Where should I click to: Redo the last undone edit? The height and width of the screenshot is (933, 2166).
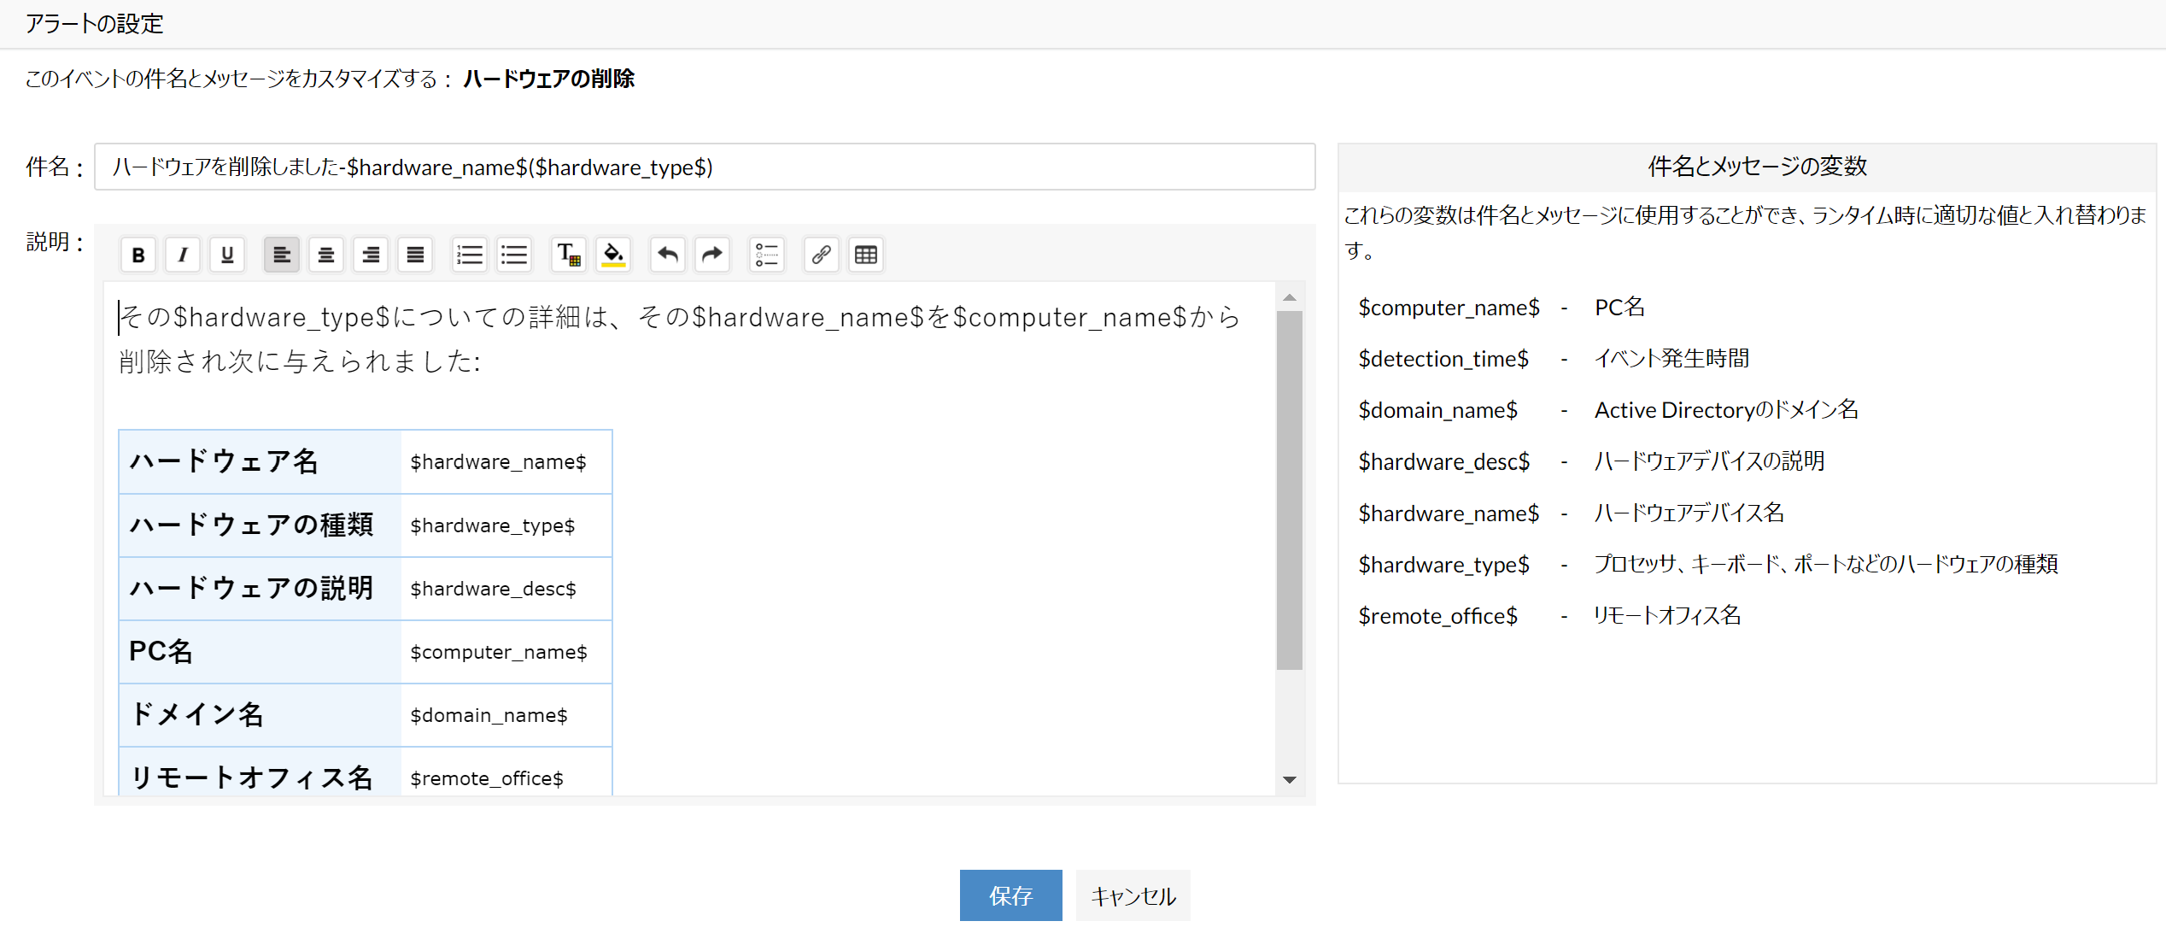712,255
